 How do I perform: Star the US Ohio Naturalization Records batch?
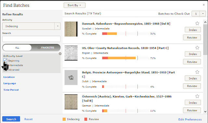197,48
